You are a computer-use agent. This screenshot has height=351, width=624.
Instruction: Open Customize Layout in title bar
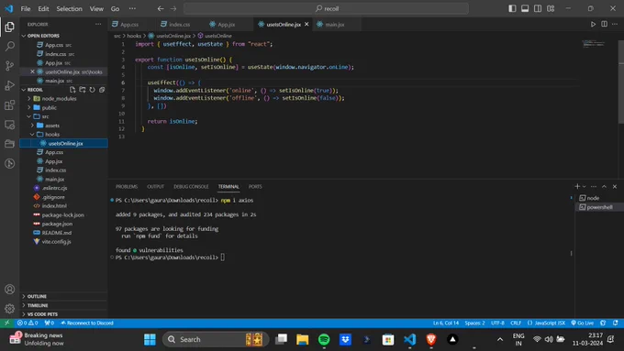pyautogui.click(x=551, y=8)
